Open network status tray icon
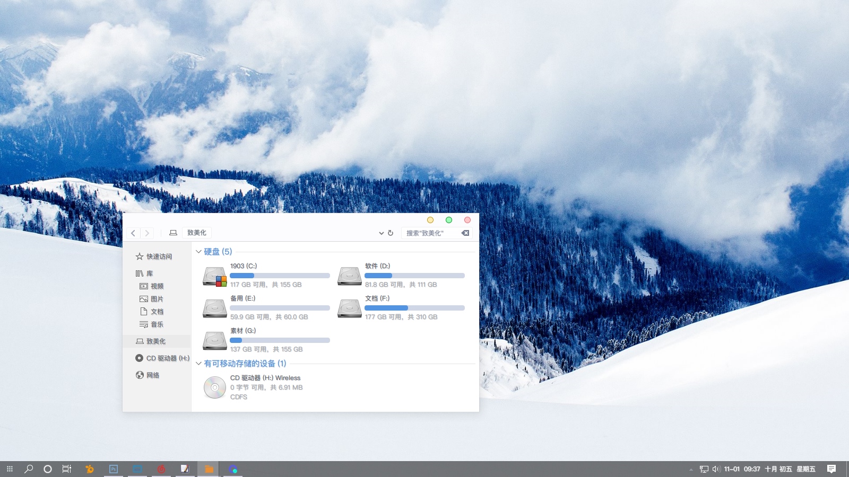Screen dimensions: 849x477 click(x=704, y=469)
